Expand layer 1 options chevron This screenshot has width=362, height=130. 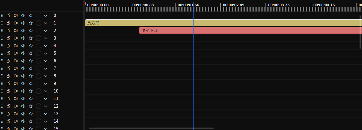click(46, 23)
